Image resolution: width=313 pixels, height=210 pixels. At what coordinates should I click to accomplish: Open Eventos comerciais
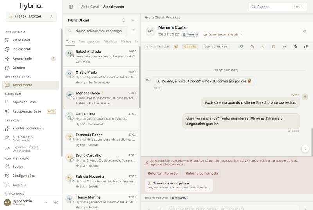pos(31,128)
